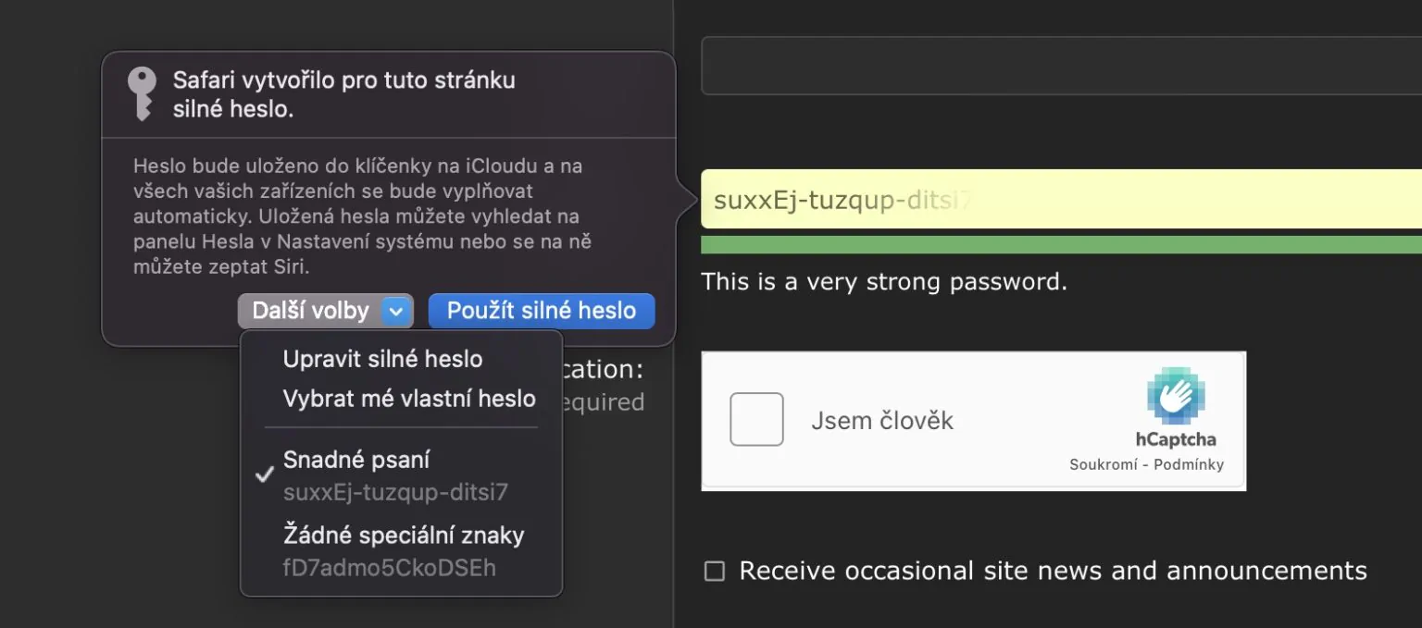Viewport: 1422px width, 628px height.
Task: Click the hCaptcha brand label text
Action: [x=1176, y=439]
